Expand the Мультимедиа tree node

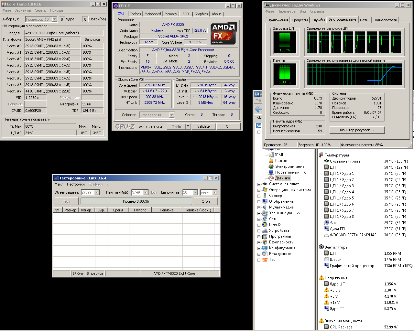click(x=259, y=208)
